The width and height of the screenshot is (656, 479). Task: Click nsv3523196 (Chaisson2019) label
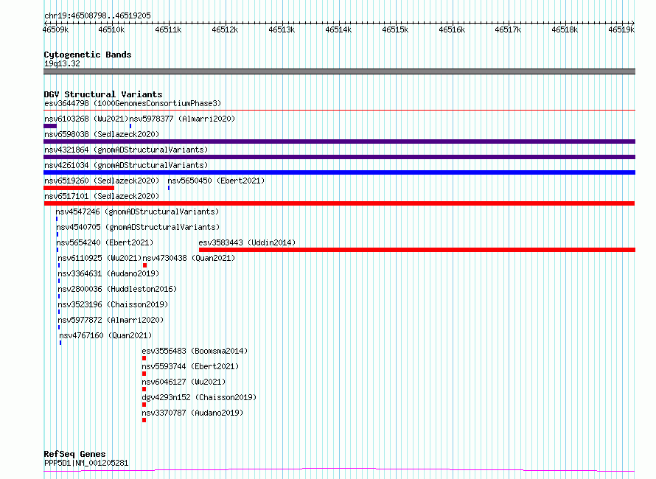pos(113,304)
